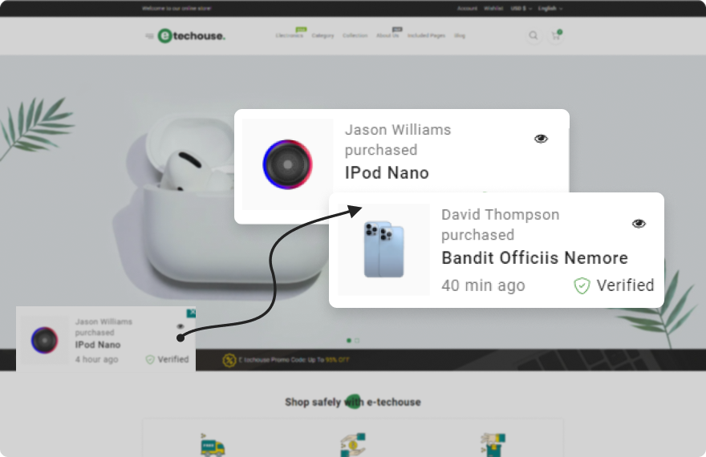Click the hamburger menu beside the logo
The width and height of the screenshot is (706, 457).
(149, 36)
